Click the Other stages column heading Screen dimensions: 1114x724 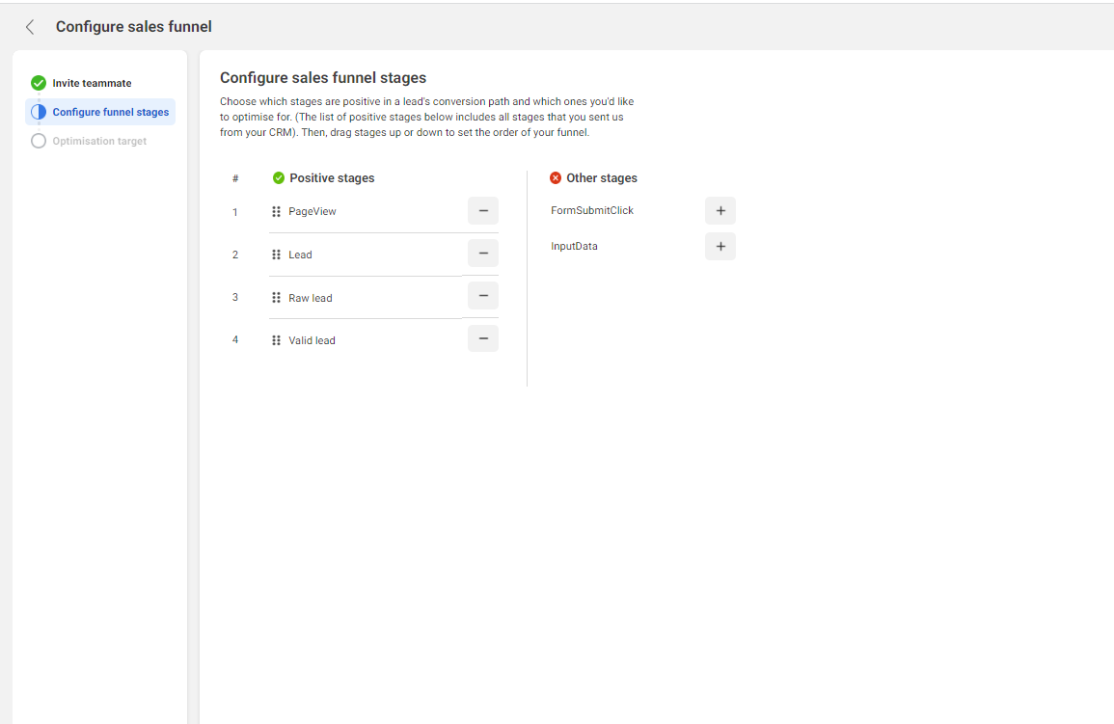(602, 178)
